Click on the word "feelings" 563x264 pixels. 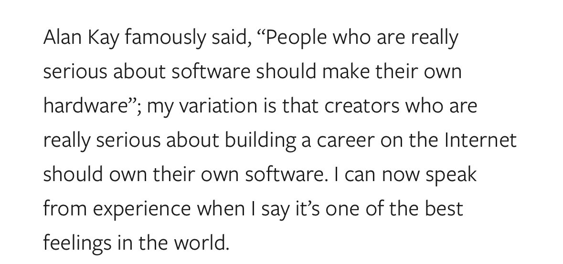pos(77,244)
